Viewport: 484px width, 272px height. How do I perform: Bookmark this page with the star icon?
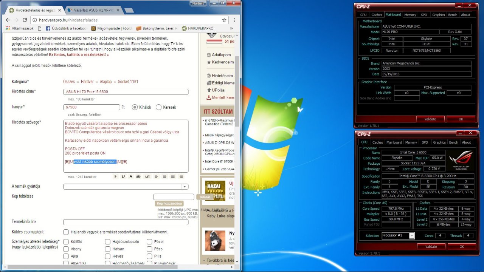[x=224, y=20]
